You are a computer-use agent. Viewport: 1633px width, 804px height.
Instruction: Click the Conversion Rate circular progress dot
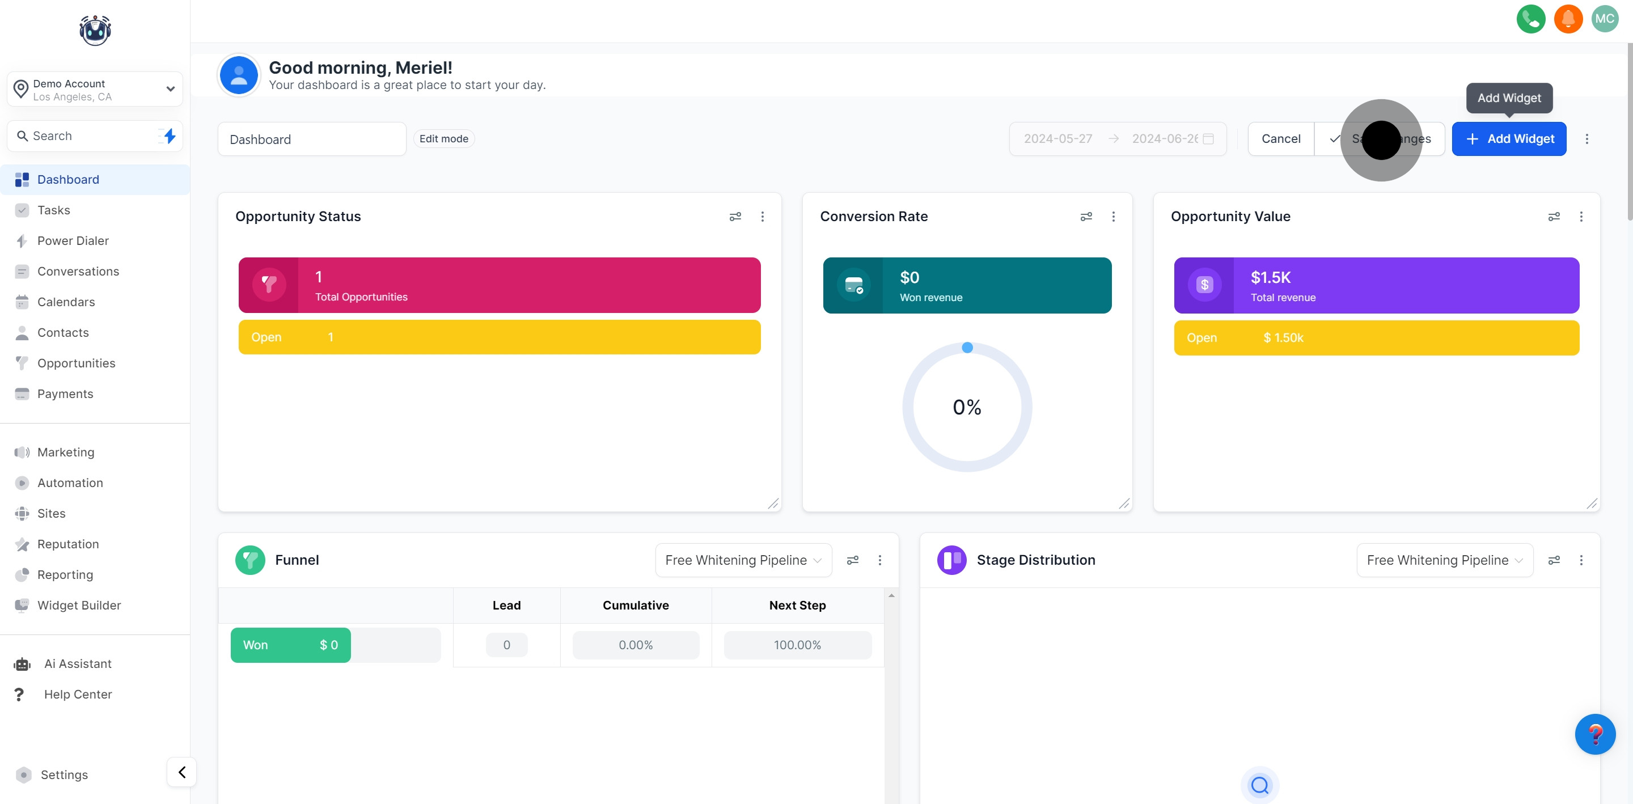click(x=967, y=348)
